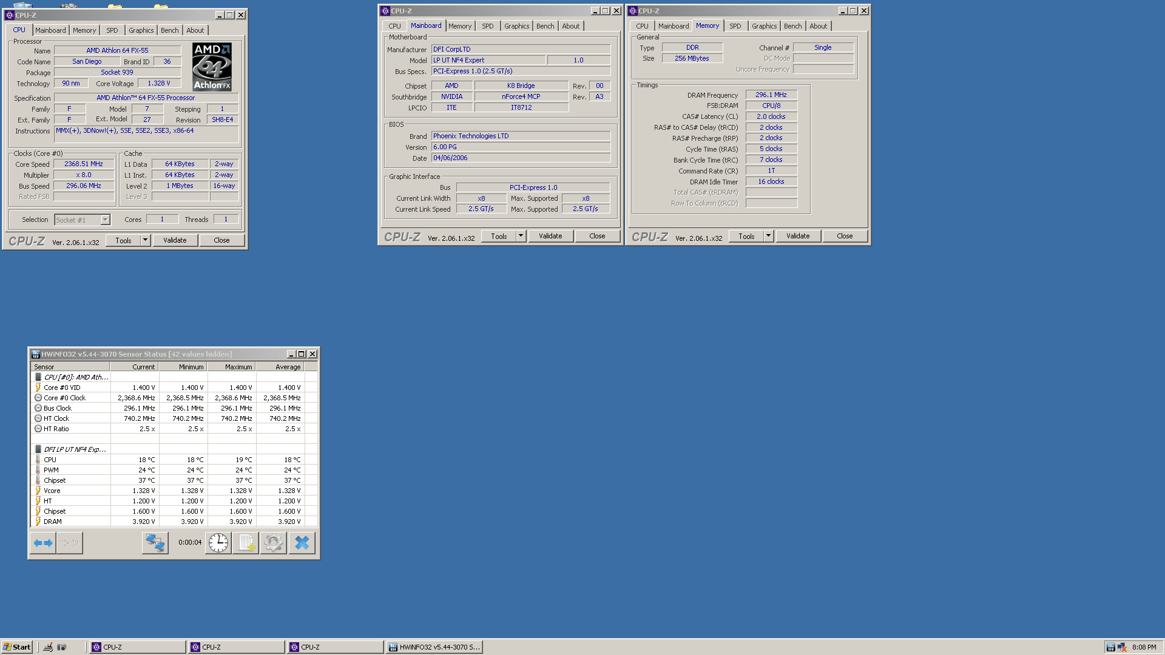Click the thermometer icon beside the PWM row
Image resolution: width=1165 pixels, height=655 pixels.
tap(38, 470)
